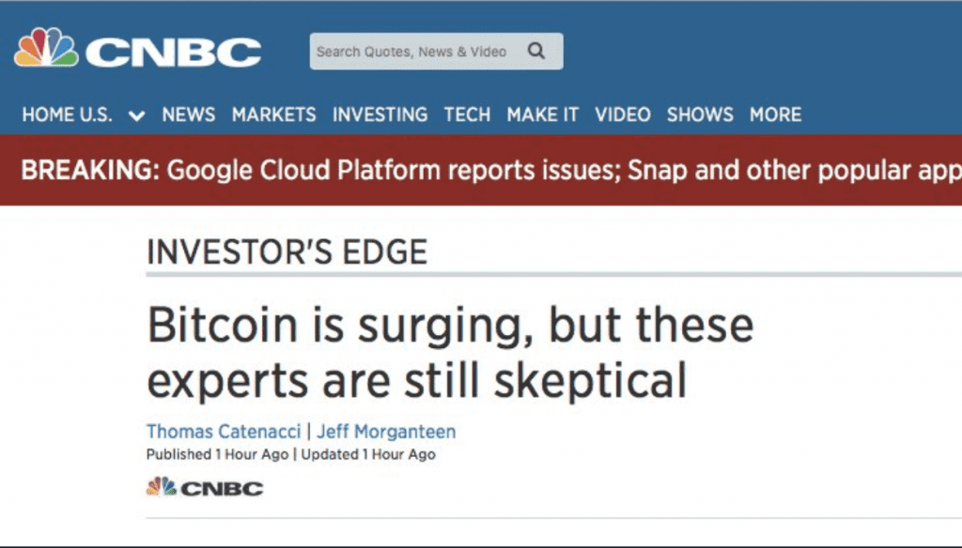Click the BREAKING label in red banner

90,170
